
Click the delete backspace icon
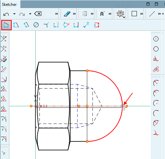coord(38,14)
